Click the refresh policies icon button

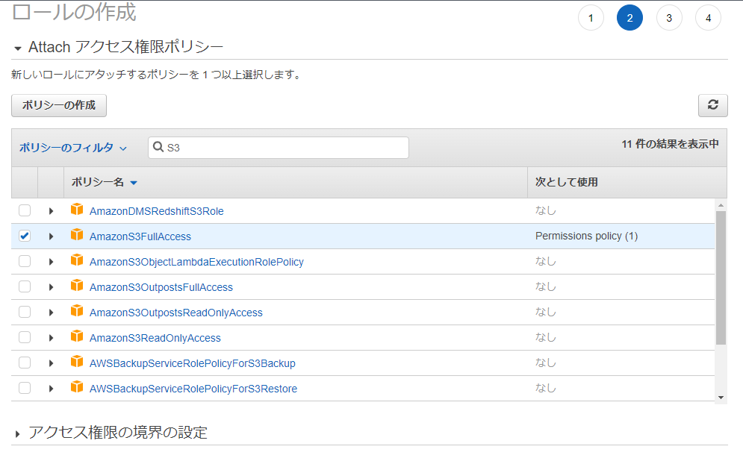point(712,105)
